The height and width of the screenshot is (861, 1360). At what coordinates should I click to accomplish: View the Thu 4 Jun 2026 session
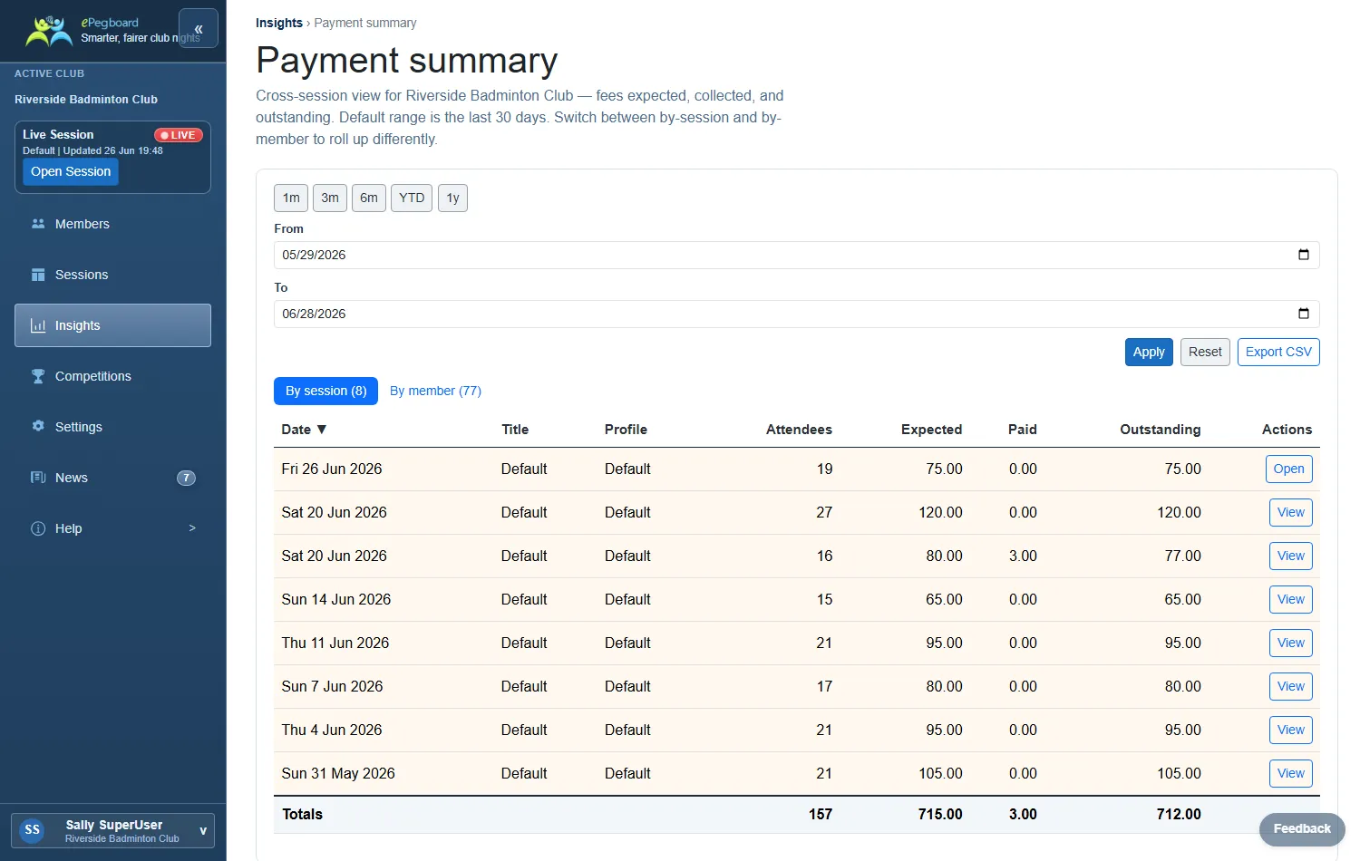1291,730
